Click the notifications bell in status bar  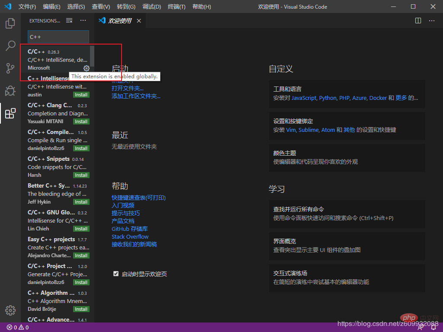coord(433,327)
